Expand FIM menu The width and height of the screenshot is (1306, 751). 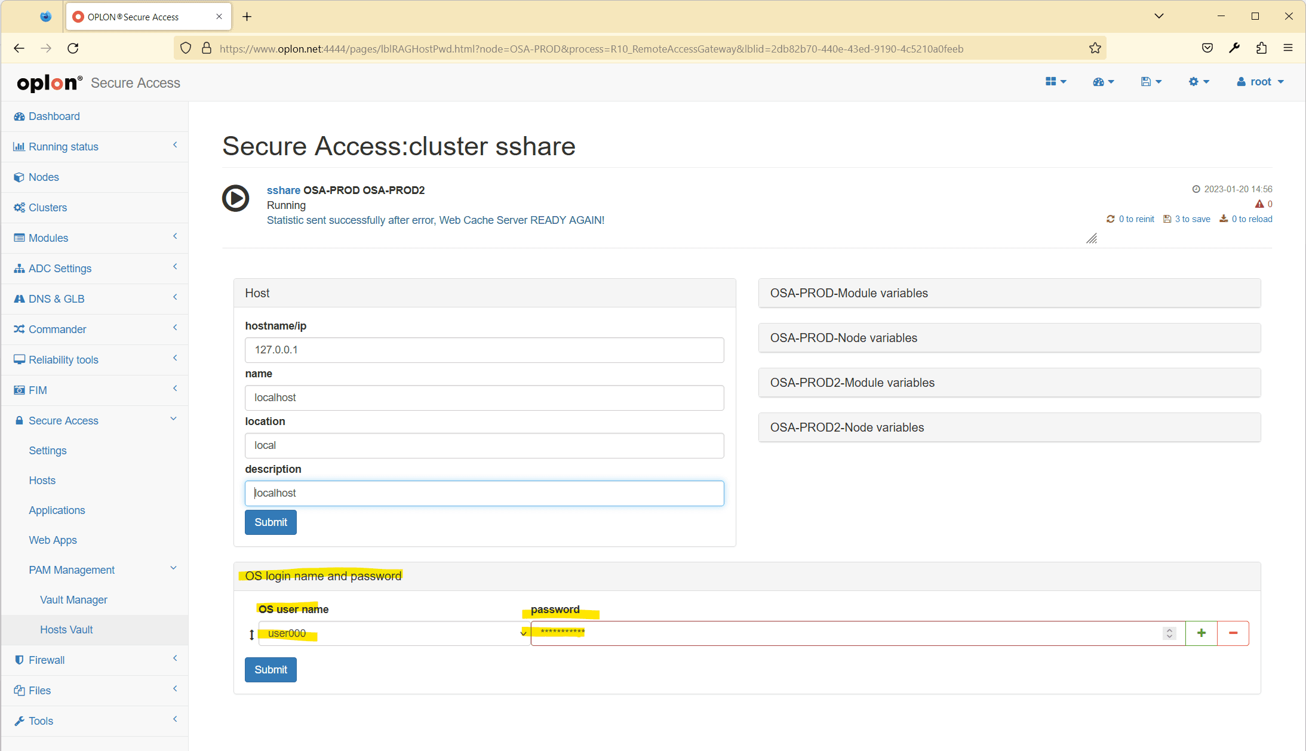(94, 390)
